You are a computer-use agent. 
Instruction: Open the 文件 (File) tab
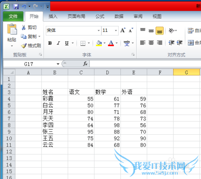[x=13, y=16]
